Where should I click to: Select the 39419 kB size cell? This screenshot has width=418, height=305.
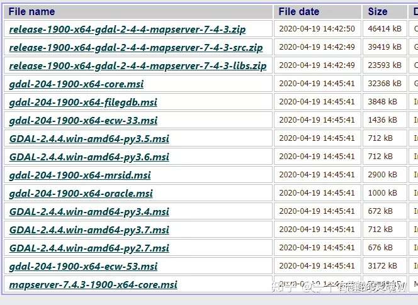(x=385, y=47)
